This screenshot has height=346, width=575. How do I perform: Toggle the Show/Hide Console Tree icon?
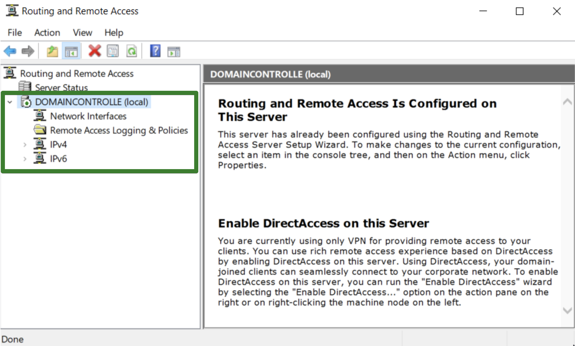tap(71, 51)
